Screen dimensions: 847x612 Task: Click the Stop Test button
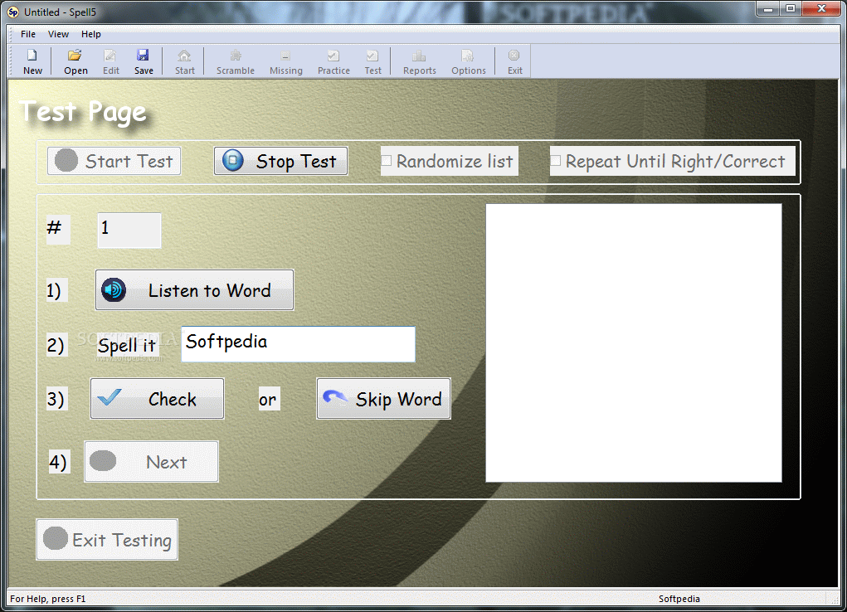pyautogui.click(x=281, y=161)
